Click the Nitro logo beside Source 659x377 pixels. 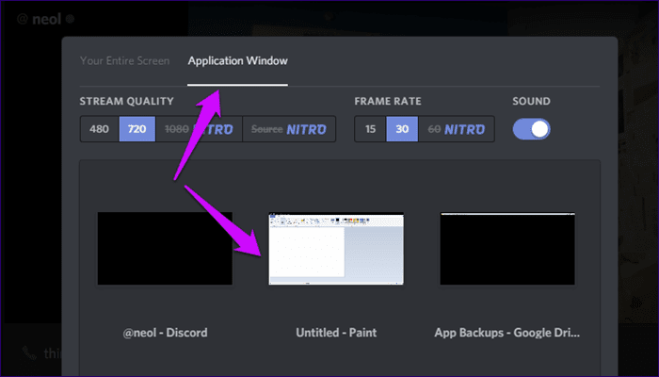click(306, 129)
